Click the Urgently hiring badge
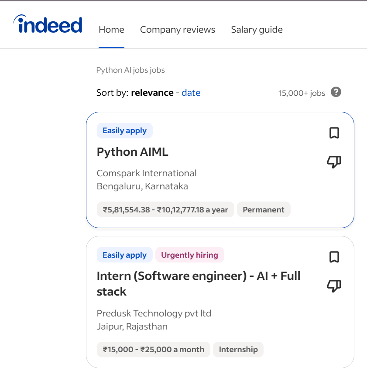Image resolution: width=367 pixels, height=370 pixels. 189,255
